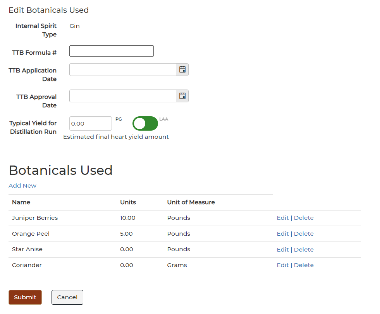380x314 pixels.
Task: Edit the Star Anise row
Action: coord(282,250)
